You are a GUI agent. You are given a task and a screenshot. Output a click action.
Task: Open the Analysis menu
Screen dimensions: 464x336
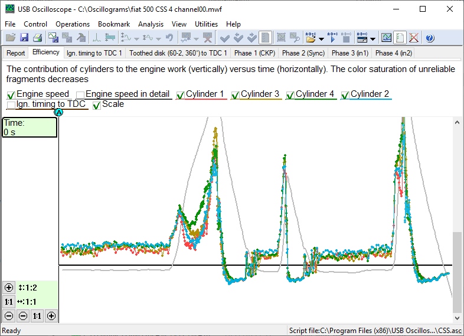151,24
